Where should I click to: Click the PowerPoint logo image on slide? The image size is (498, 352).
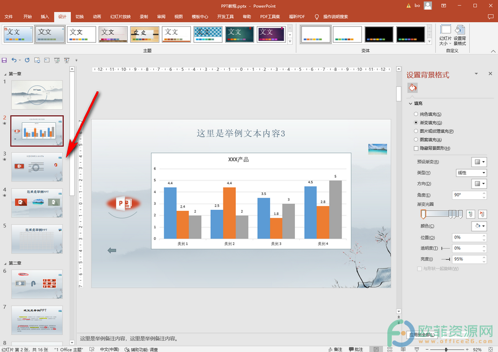pos(123,203)
